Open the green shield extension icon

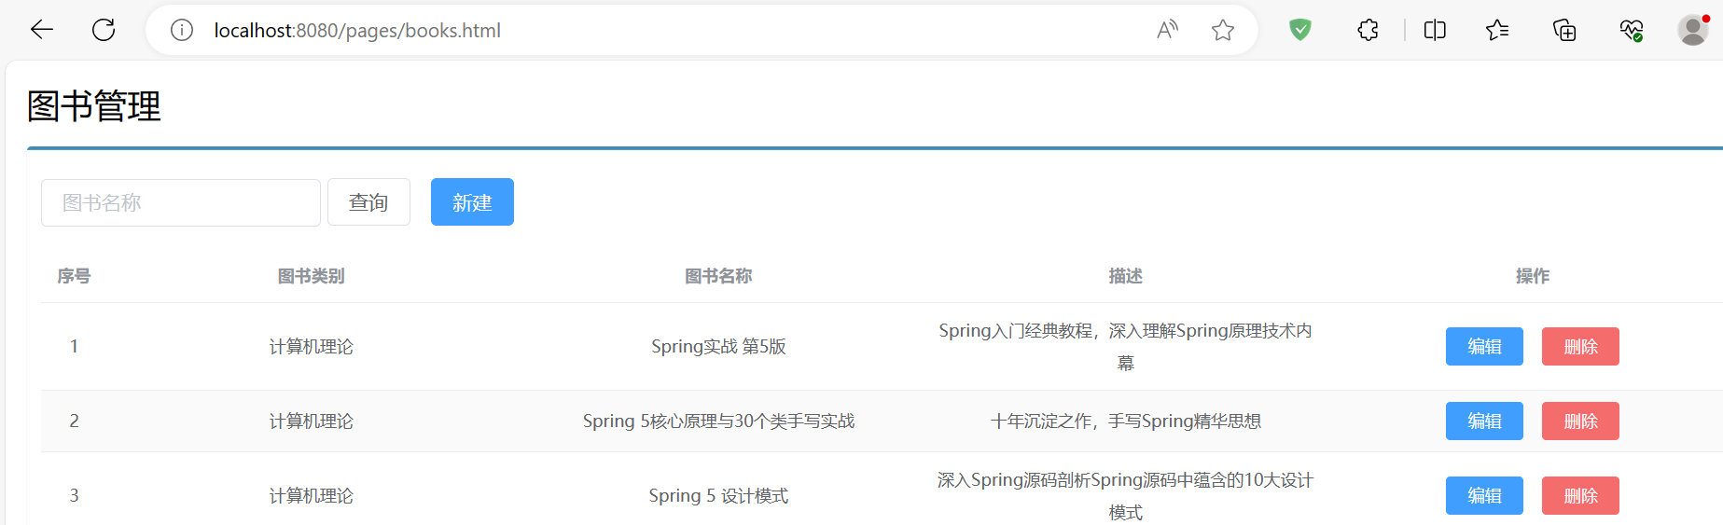[1299, 30]
